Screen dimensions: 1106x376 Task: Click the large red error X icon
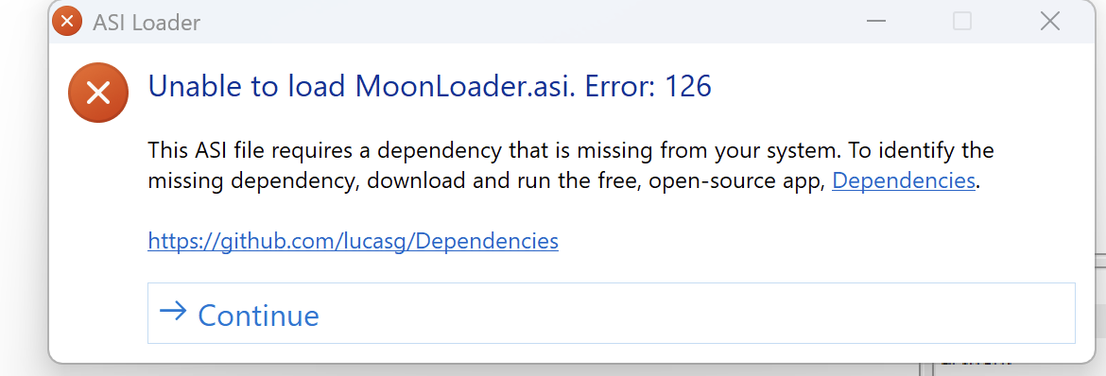point(98,92)
